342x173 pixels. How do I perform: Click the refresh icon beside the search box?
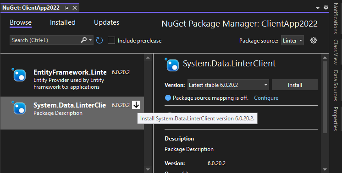[99, 40]
